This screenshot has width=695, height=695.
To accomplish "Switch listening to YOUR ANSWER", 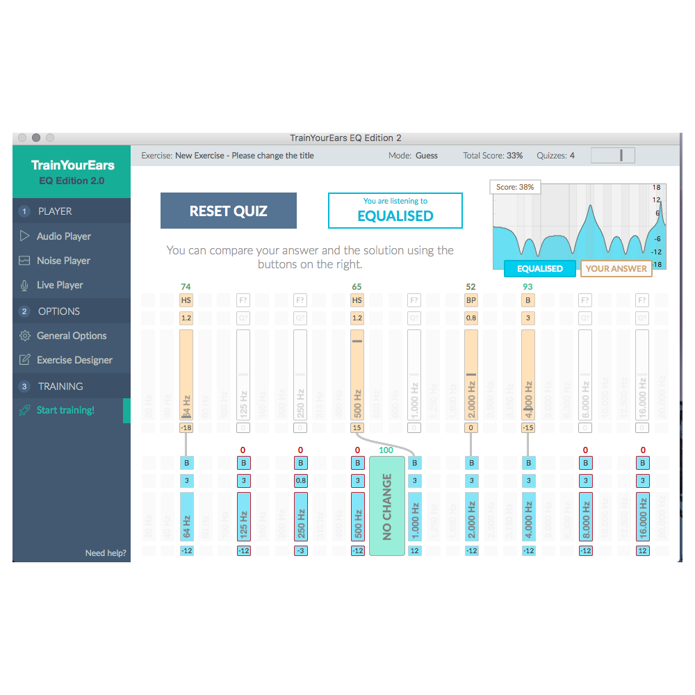I will (616, 268).
